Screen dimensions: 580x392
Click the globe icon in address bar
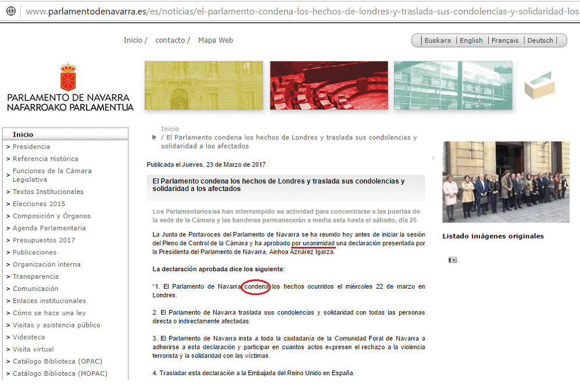(11, 11)
